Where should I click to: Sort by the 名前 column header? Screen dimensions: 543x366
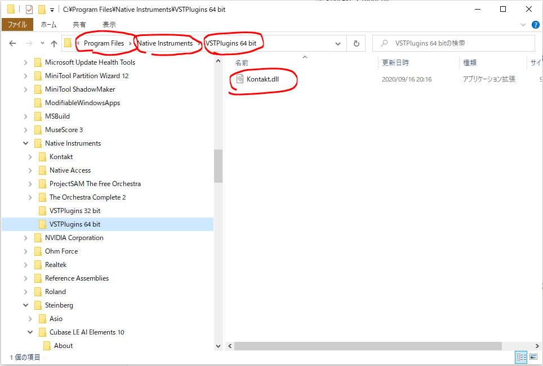[x=242, y=63]
